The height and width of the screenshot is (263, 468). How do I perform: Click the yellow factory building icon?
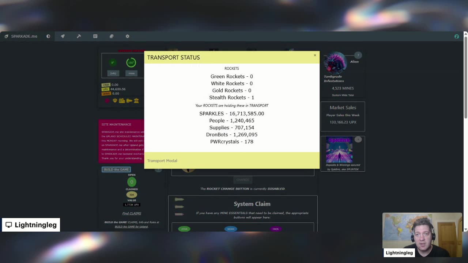tap(122, 101)
